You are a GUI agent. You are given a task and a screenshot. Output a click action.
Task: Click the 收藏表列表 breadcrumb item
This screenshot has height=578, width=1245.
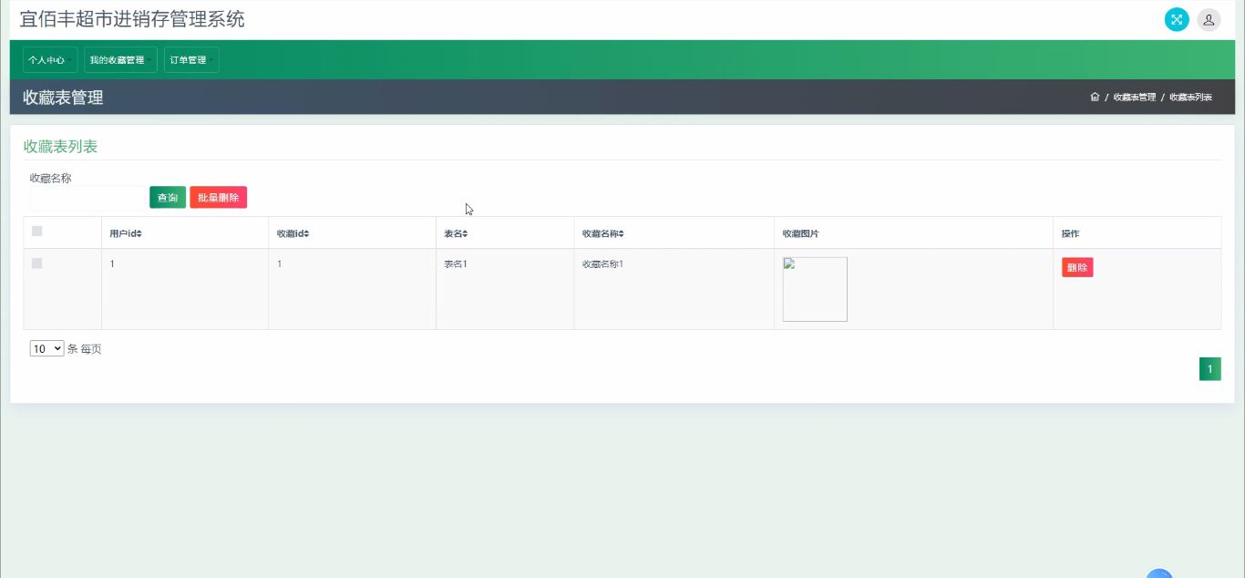tap(1190, 97)
